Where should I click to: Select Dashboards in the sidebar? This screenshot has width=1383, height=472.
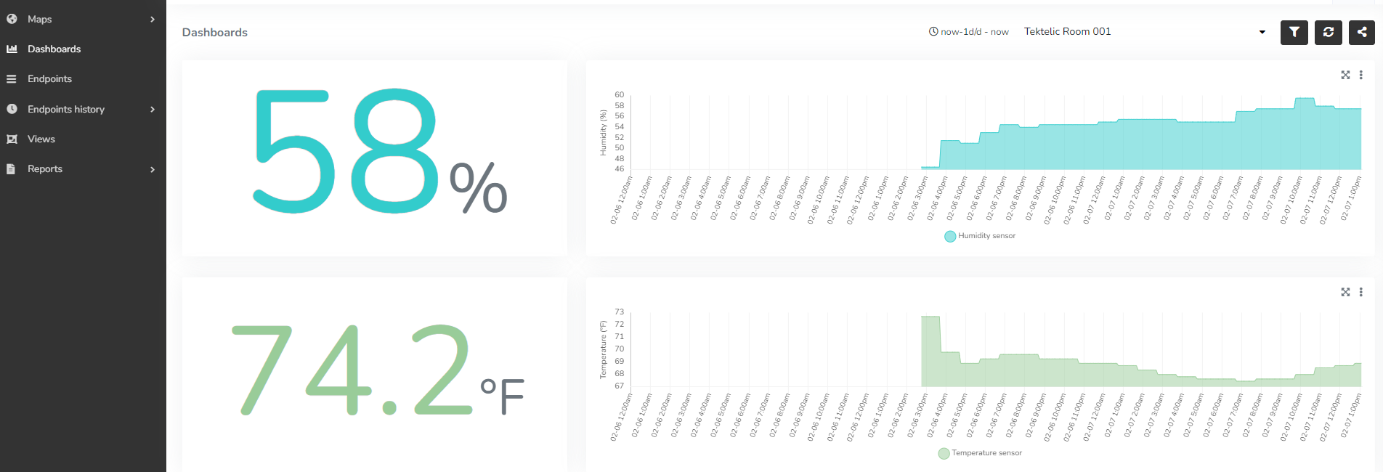tap(54, 49)
